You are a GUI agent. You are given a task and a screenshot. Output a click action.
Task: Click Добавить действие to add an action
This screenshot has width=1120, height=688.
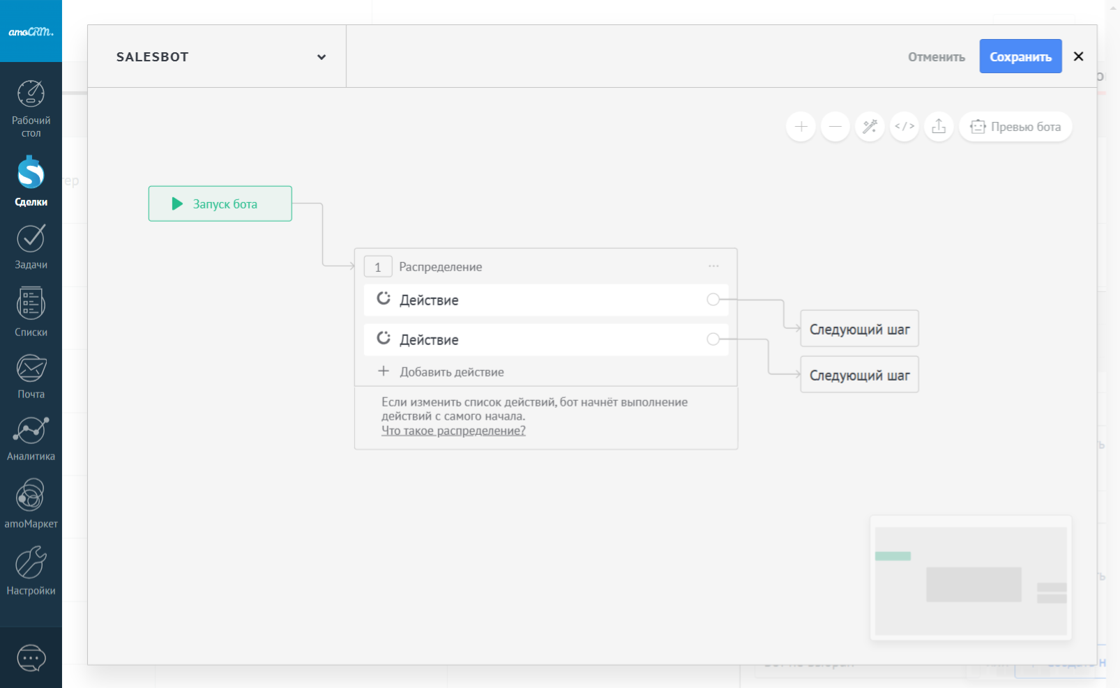pyautogui.click(x=451, y=372)
